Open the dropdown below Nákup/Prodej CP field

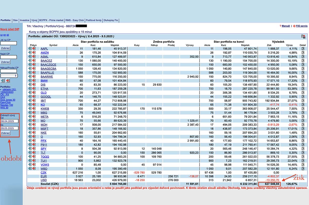click(x=9, y=76)
